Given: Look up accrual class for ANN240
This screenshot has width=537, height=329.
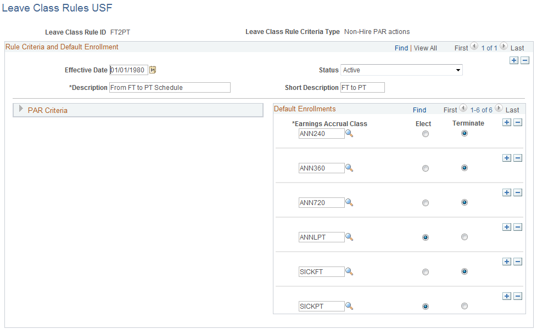Looking at the screenshot, I should (x=349, y=133).
